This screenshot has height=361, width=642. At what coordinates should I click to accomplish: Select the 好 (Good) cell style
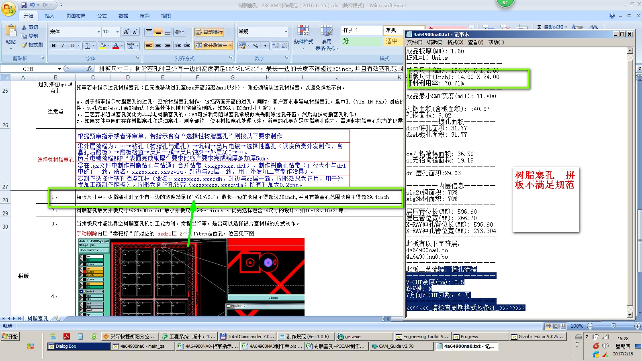(x=361, y=41)
